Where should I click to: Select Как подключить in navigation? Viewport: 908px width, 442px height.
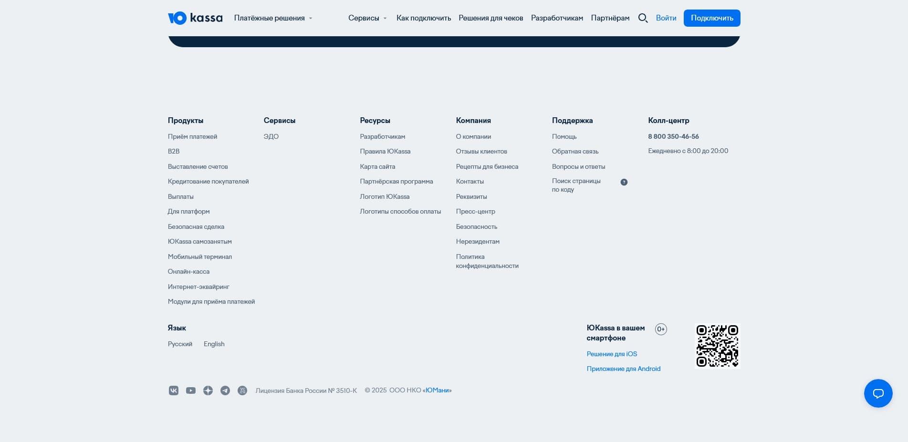[x=423, y=18]
